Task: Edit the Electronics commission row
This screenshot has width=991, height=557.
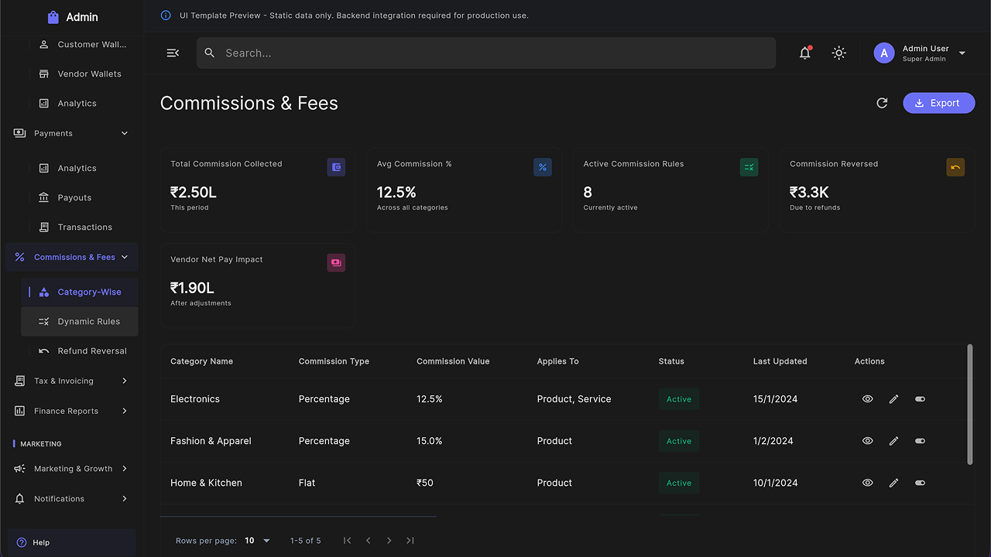Action: click(893, 399)
